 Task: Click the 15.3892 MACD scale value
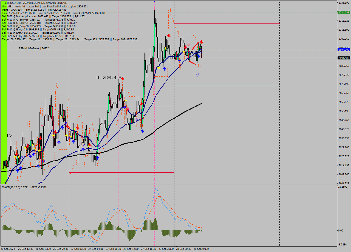(343, 187)
